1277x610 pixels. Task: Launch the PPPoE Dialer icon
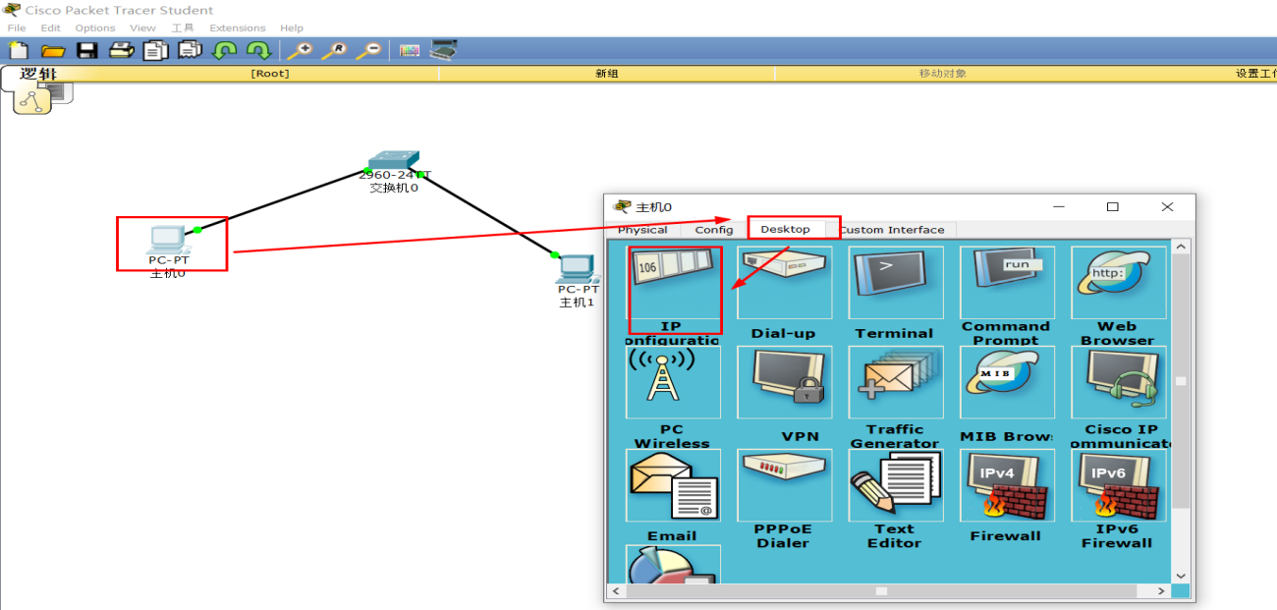[785, 486]
